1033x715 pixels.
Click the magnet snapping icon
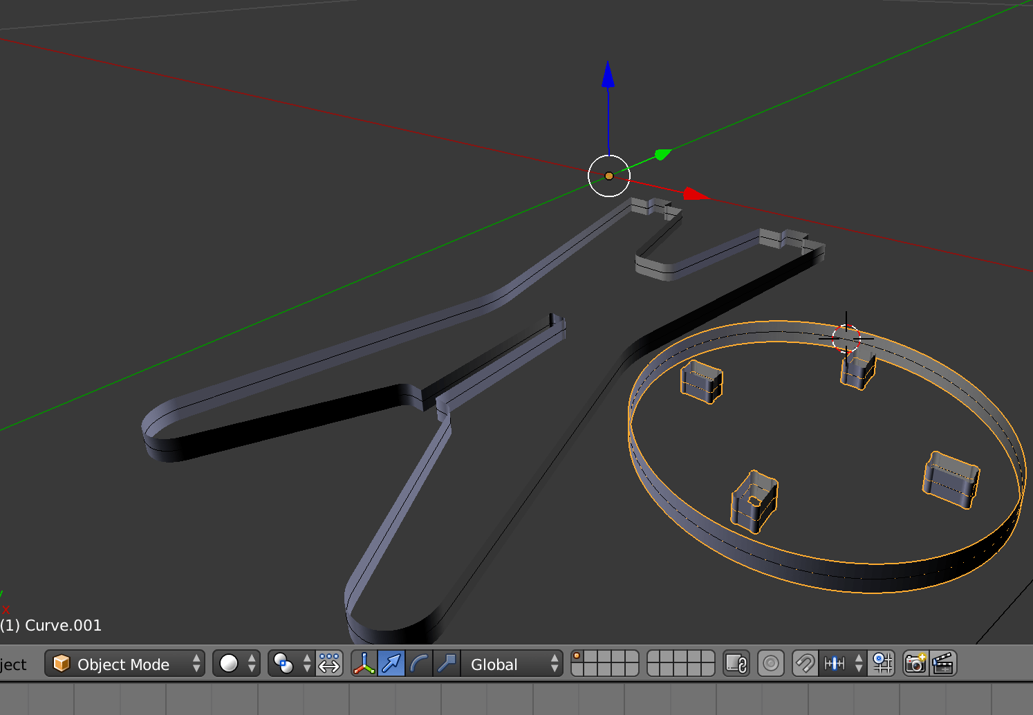(x=803, y=664)
